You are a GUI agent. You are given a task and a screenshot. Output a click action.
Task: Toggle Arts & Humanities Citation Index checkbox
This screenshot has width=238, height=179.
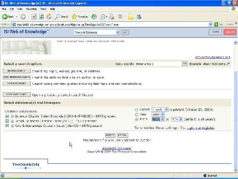pyautogui.click(x=7, y=126)
